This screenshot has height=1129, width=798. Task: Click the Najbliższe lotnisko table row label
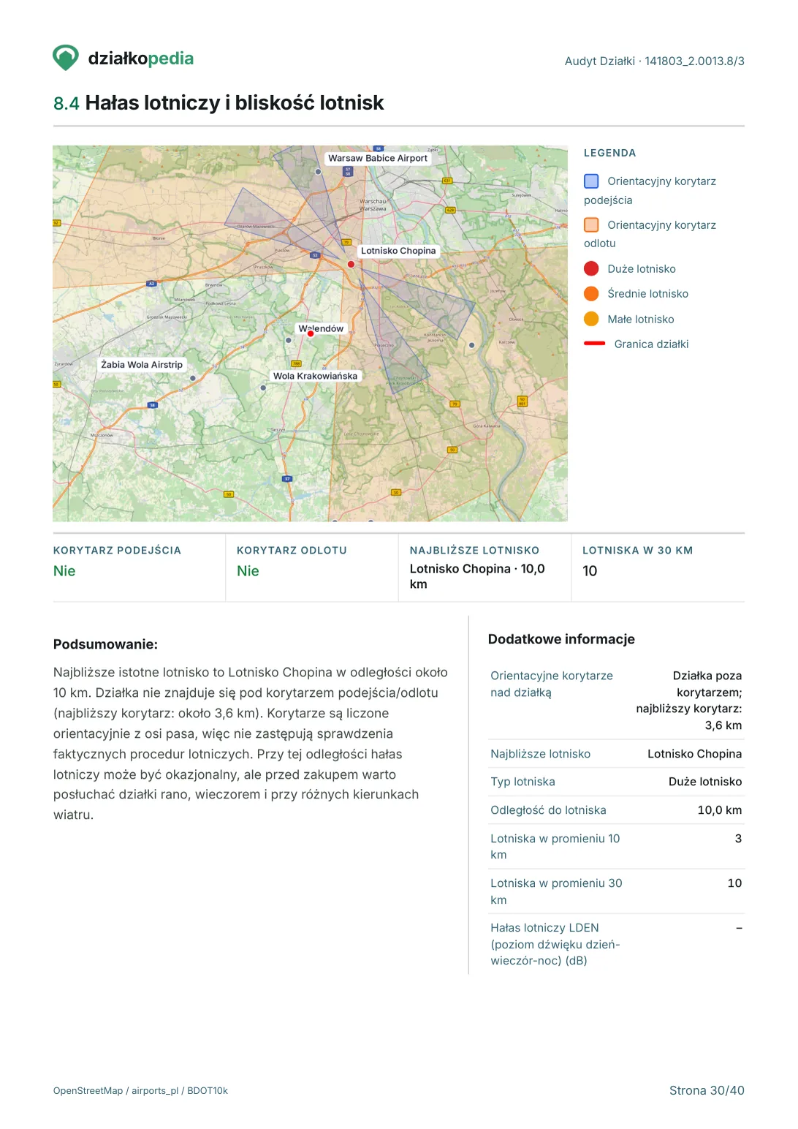540,754
